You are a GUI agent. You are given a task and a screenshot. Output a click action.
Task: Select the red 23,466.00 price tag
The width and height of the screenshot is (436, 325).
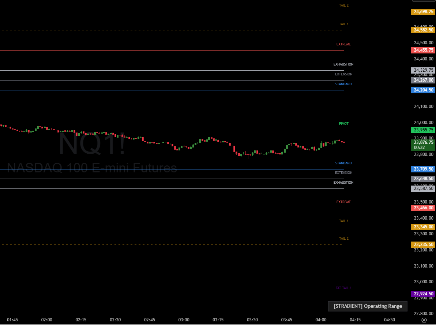click(423, 208)
